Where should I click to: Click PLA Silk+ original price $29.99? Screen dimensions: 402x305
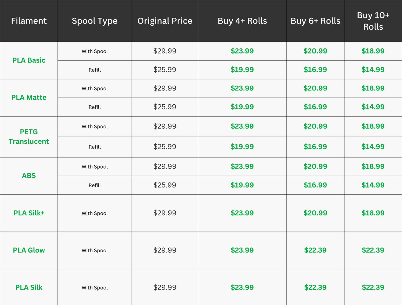[x=165, y=213]
